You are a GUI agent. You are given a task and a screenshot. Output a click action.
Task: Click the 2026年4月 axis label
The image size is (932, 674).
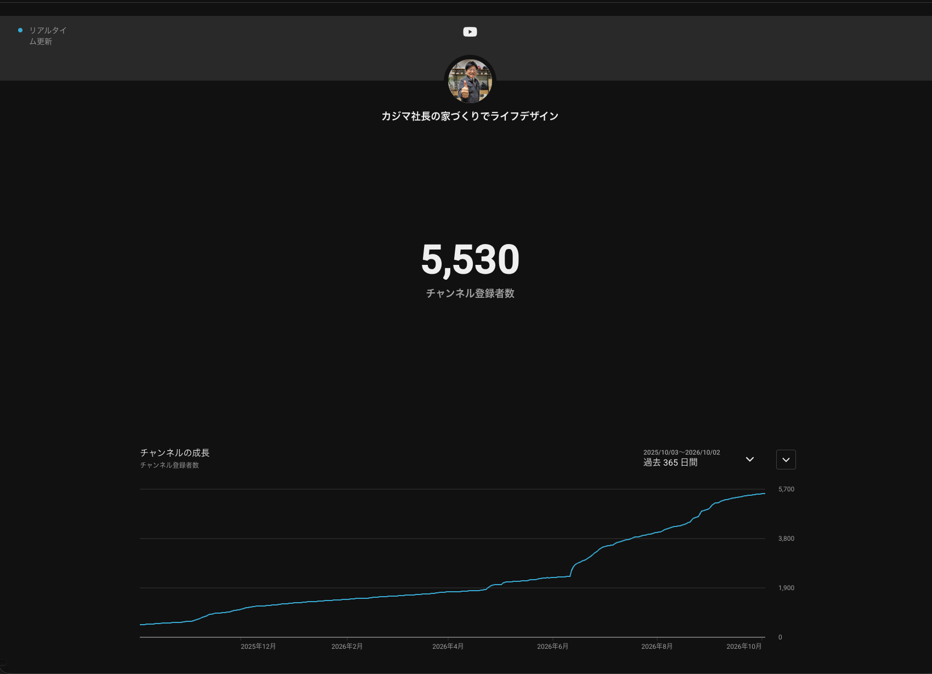click(x=448, y=647)
